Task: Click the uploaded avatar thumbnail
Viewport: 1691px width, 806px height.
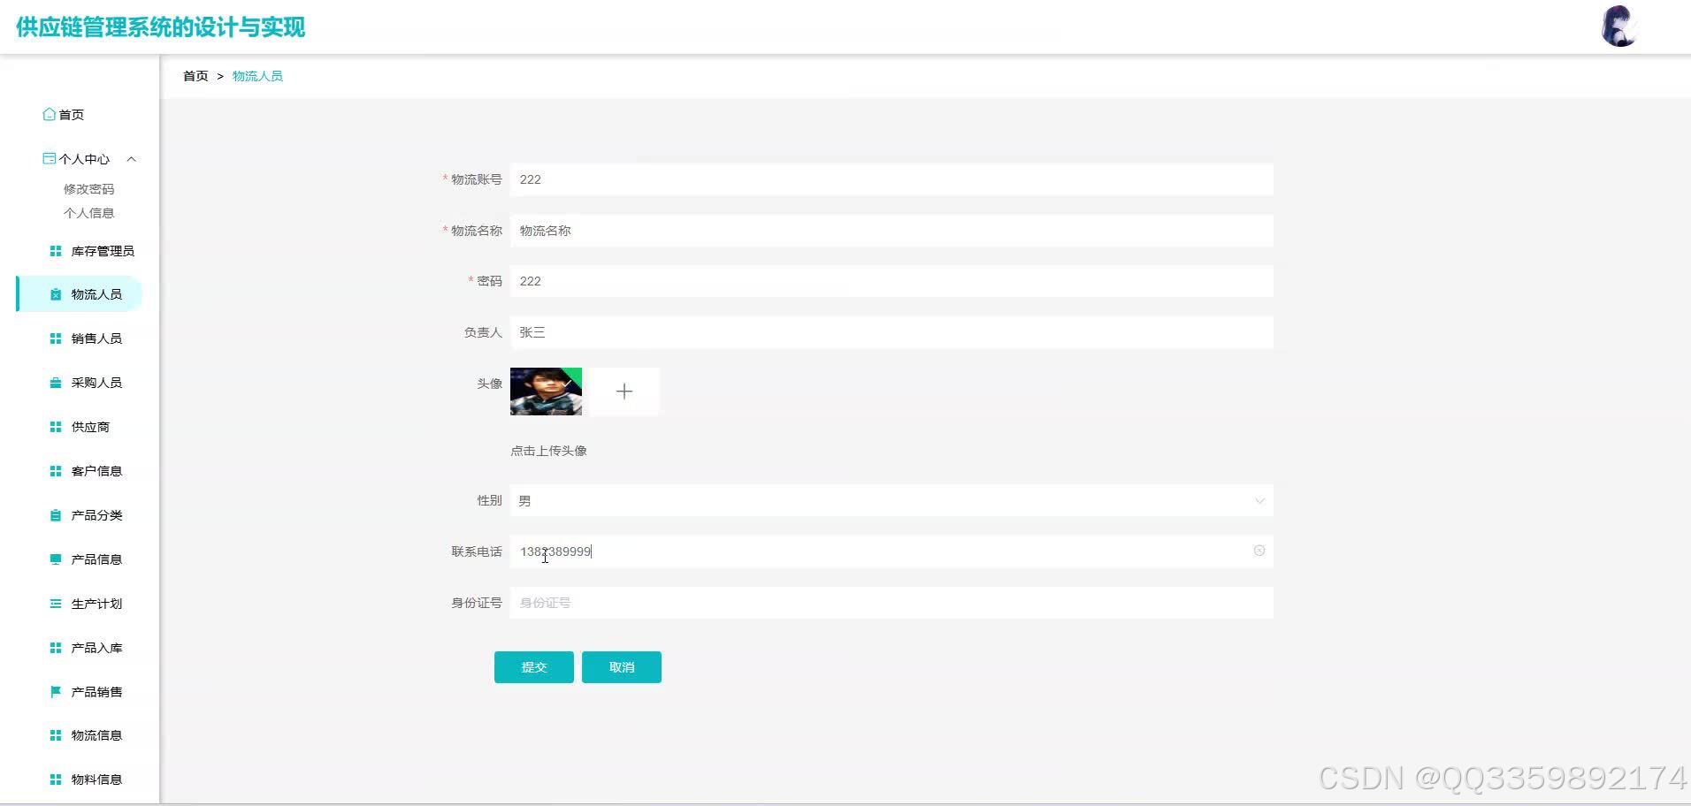Action: point(546,392)
